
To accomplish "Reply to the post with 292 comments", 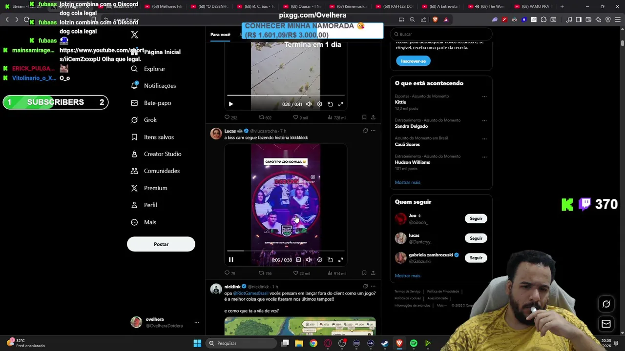I will 230,117.
